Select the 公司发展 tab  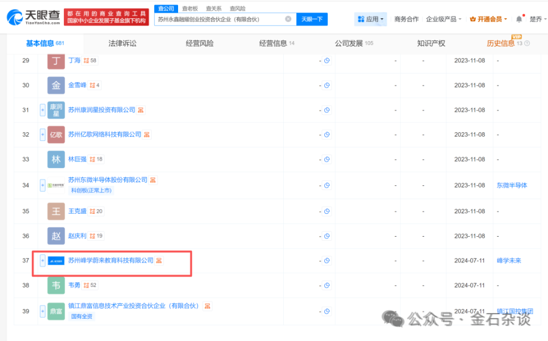tap(354, 43)
